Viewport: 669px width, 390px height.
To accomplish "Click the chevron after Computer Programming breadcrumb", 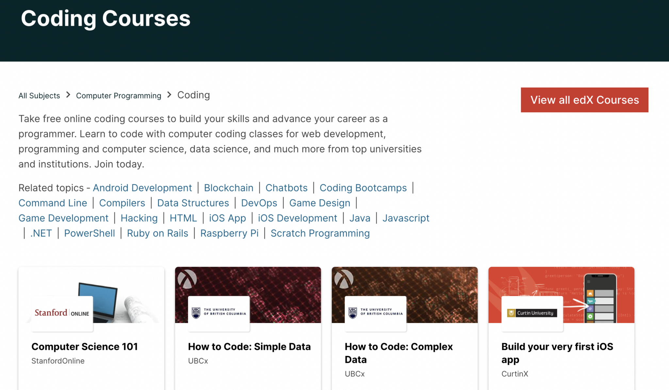I will 169,95.
